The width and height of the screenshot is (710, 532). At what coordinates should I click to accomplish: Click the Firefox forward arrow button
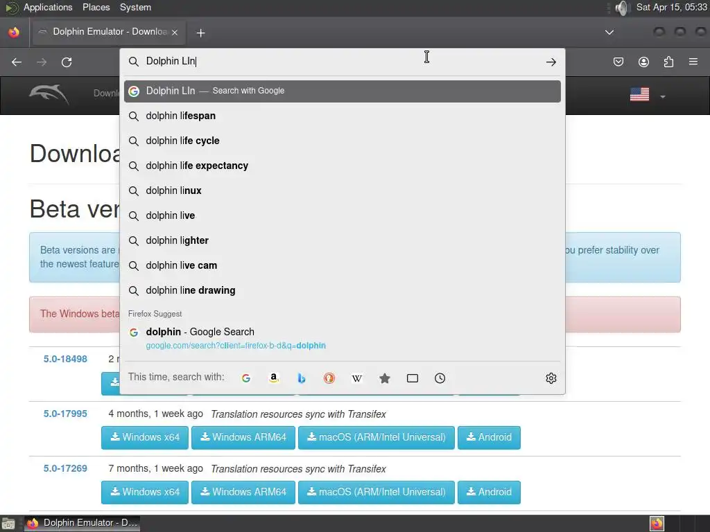[42, 62]
